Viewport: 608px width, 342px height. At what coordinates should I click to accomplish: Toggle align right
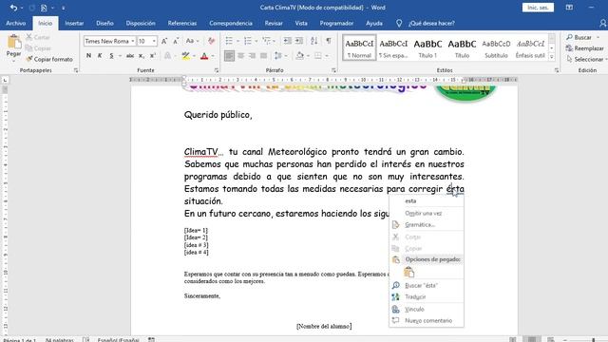(253, 56)
